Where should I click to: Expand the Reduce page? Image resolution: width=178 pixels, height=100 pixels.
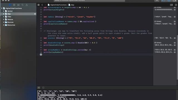click(4, 19)
